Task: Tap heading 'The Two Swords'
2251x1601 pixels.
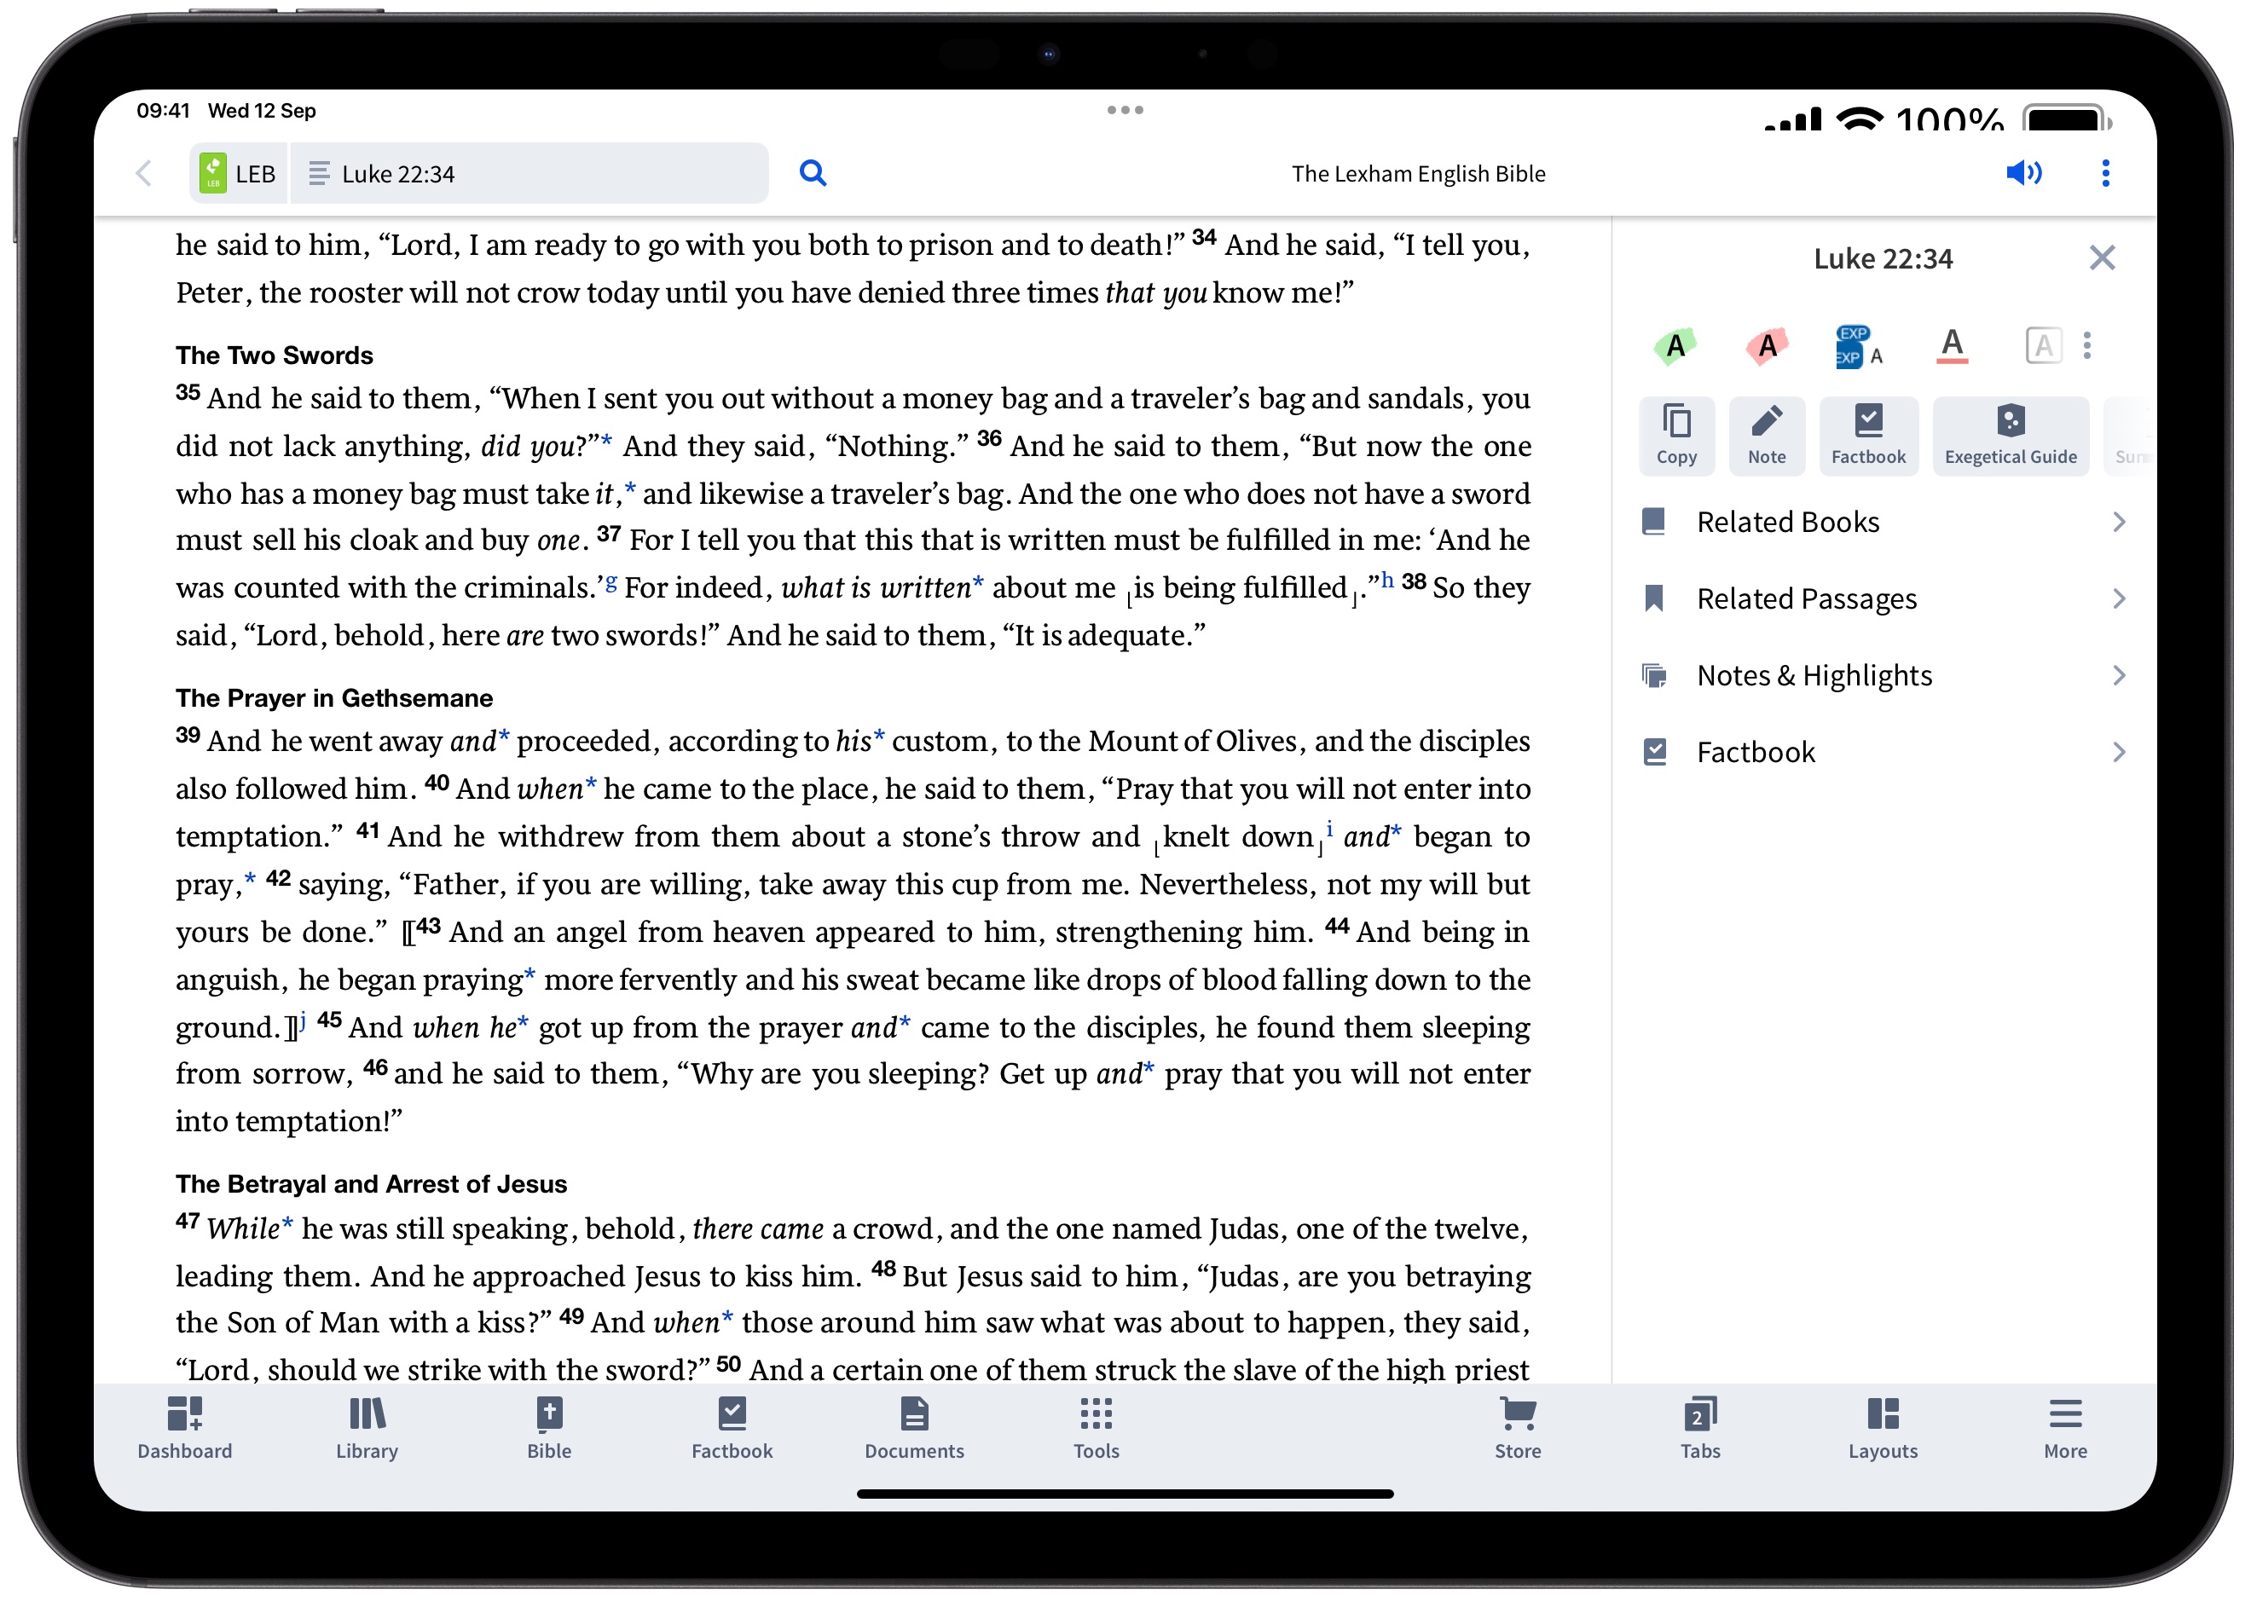Action: [x=274, y=355]
